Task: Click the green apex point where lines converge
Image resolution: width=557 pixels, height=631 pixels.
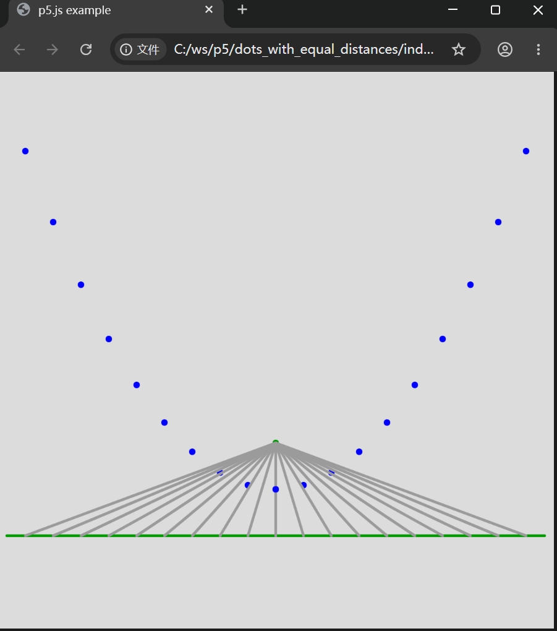Action: [x=276, y=442]
